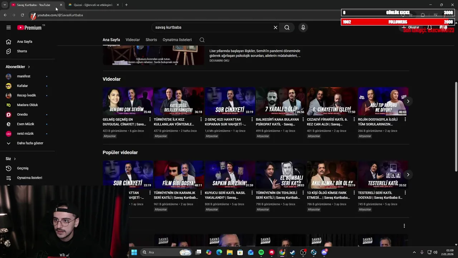Open the Popüler videolar section heading
Image resolution: width=458 pixels, height=258 pixels.
coord(120,152)
